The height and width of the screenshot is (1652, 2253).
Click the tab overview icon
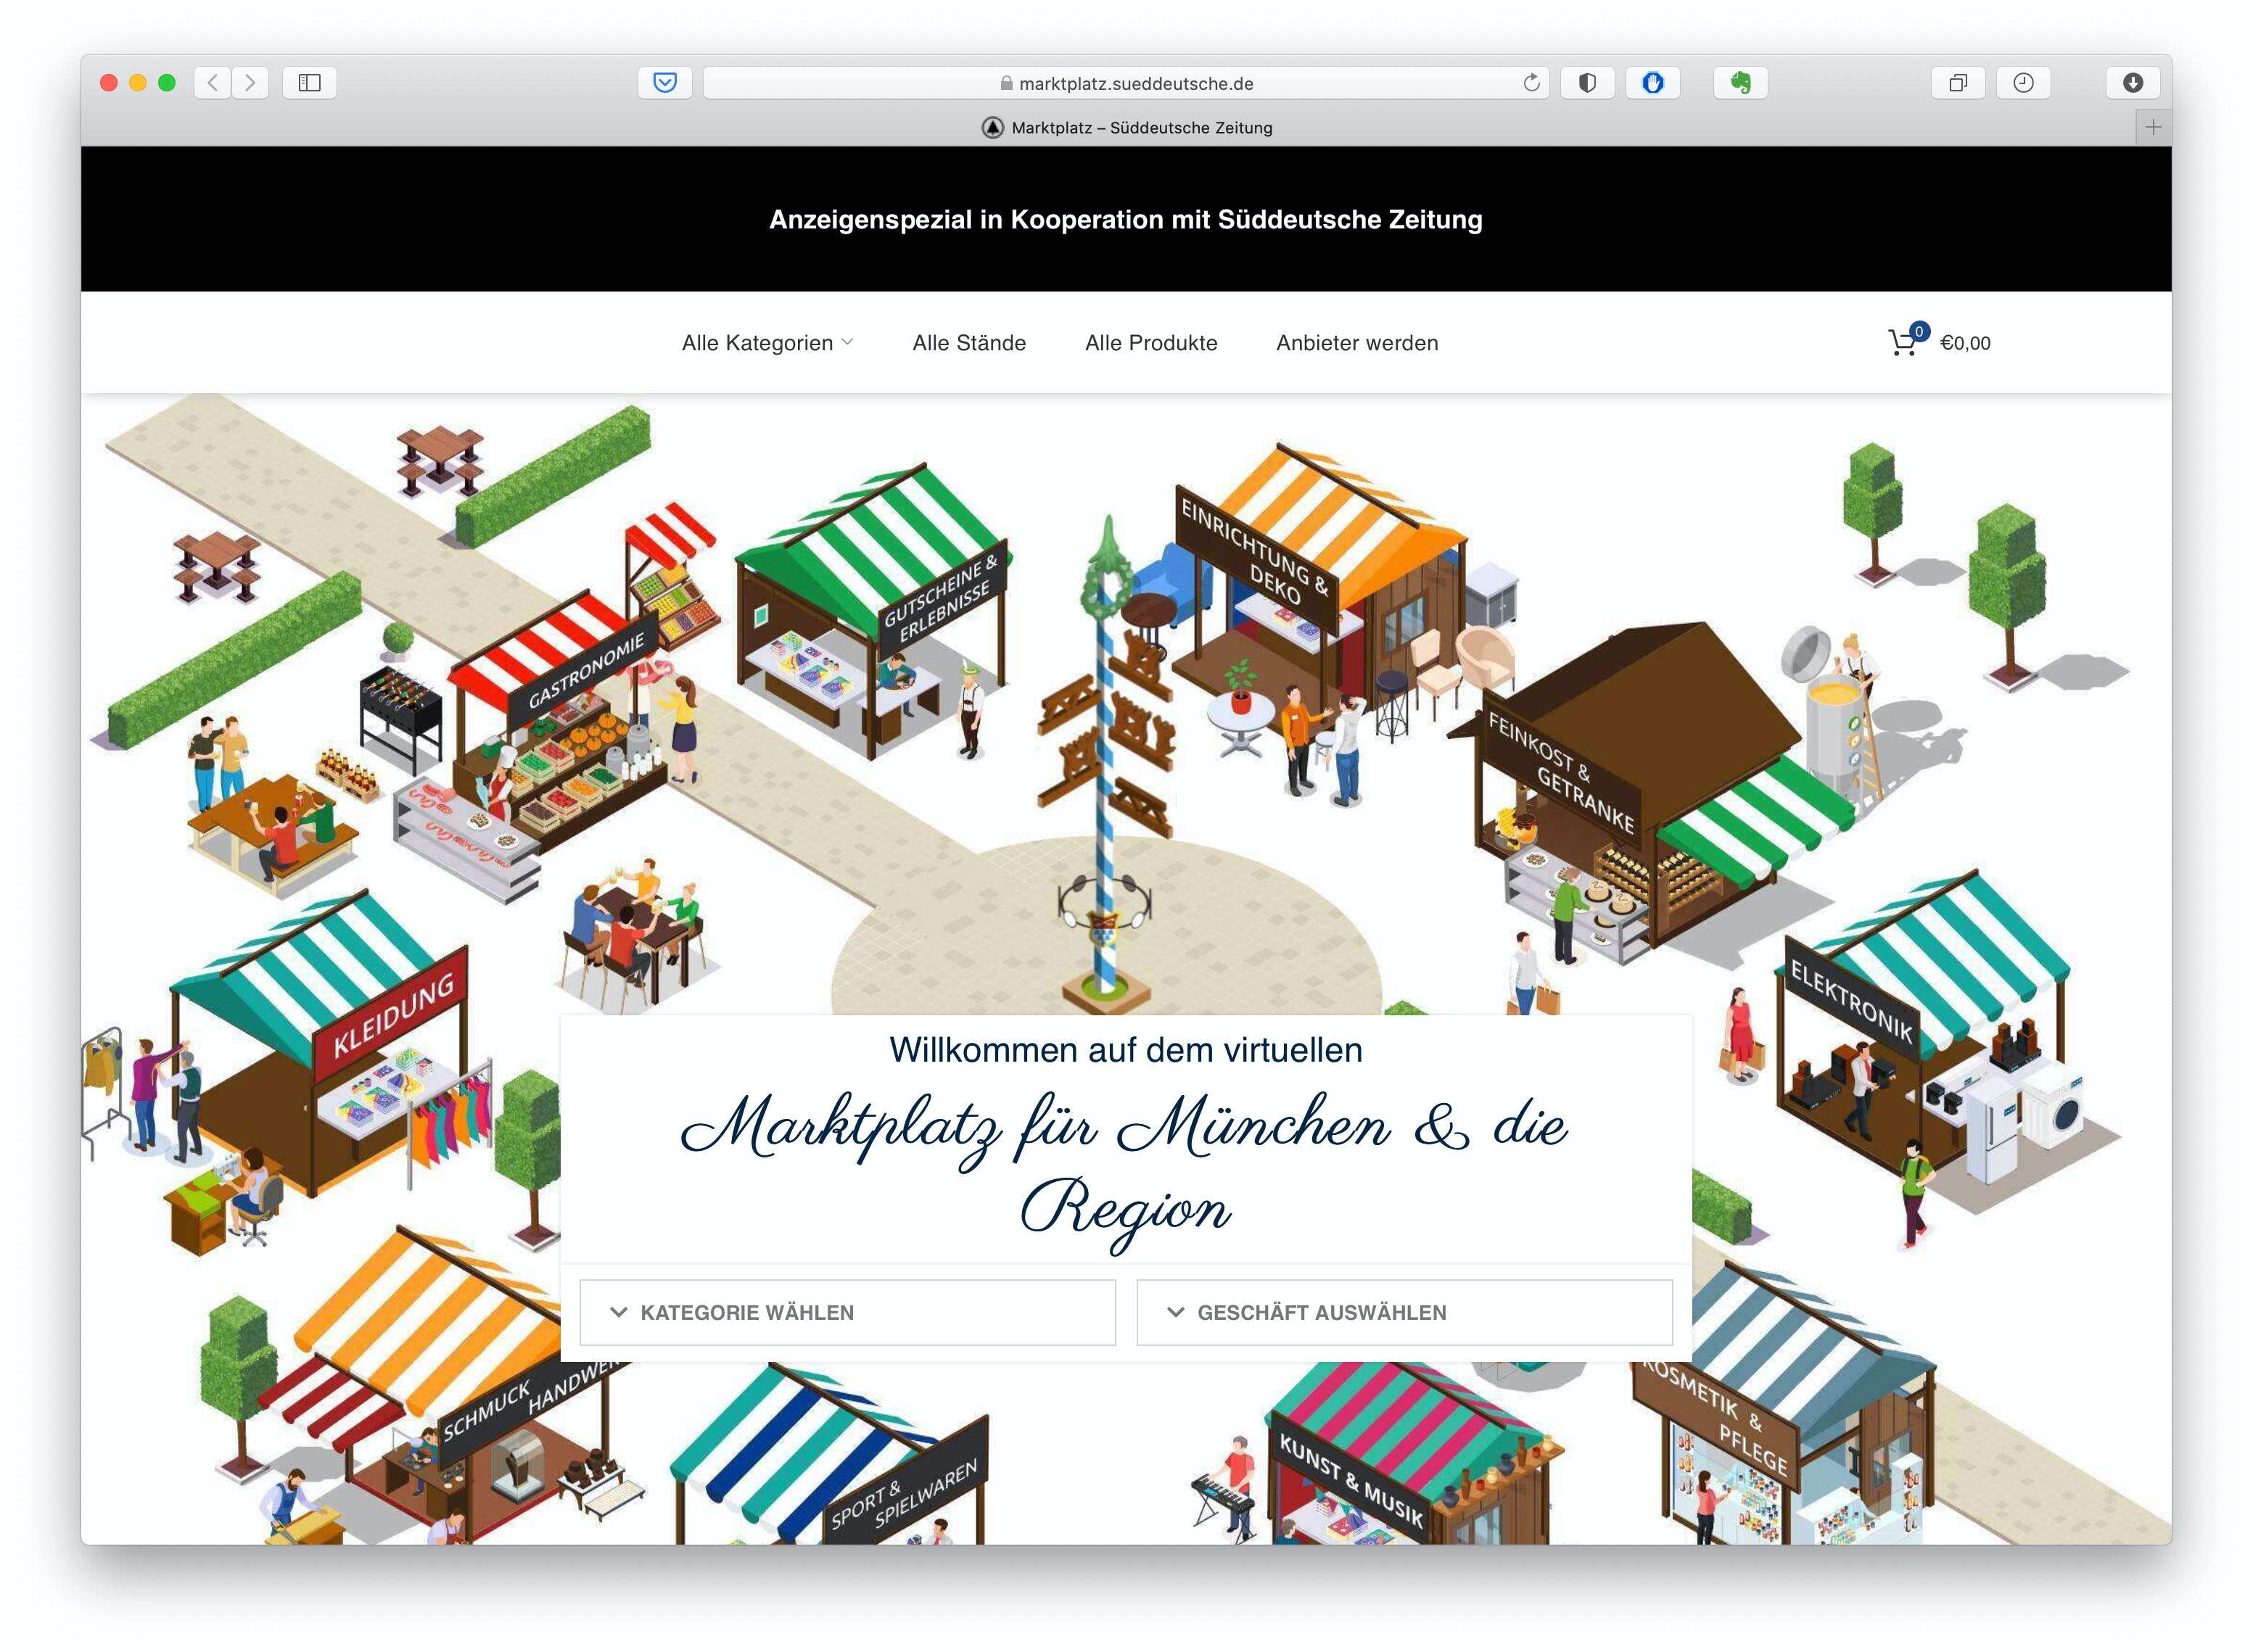coord(1958,83)
